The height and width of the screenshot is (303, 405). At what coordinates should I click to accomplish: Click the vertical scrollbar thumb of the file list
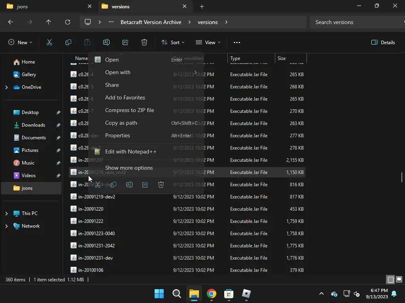click(x=402, y=177)
